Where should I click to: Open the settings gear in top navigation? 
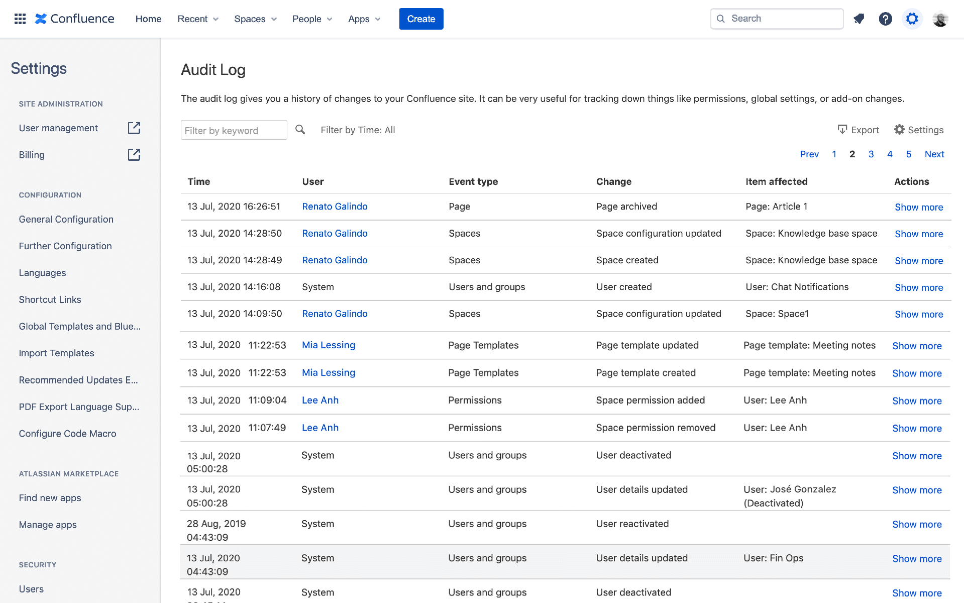[x=912, y=19]
